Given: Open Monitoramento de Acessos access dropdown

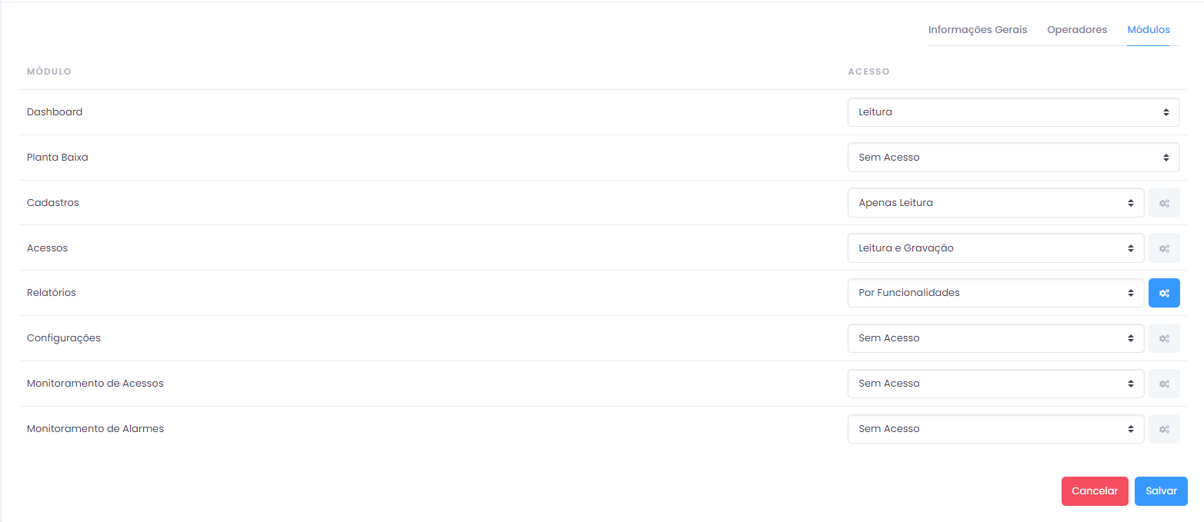Looking at the screenshot, I should (995, 384).
